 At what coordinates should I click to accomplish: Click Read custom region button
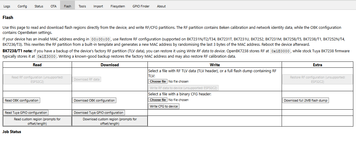37,121
